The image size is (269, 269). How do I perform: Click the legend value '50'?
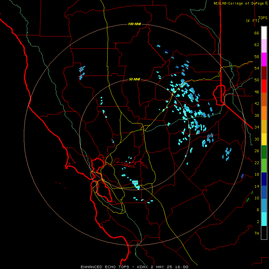click(x=257, y=80)
